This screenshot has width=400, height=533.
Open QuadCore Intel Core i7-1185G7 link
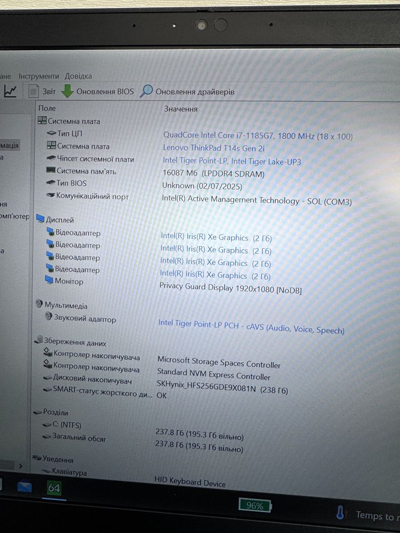[x=258, y=135]
